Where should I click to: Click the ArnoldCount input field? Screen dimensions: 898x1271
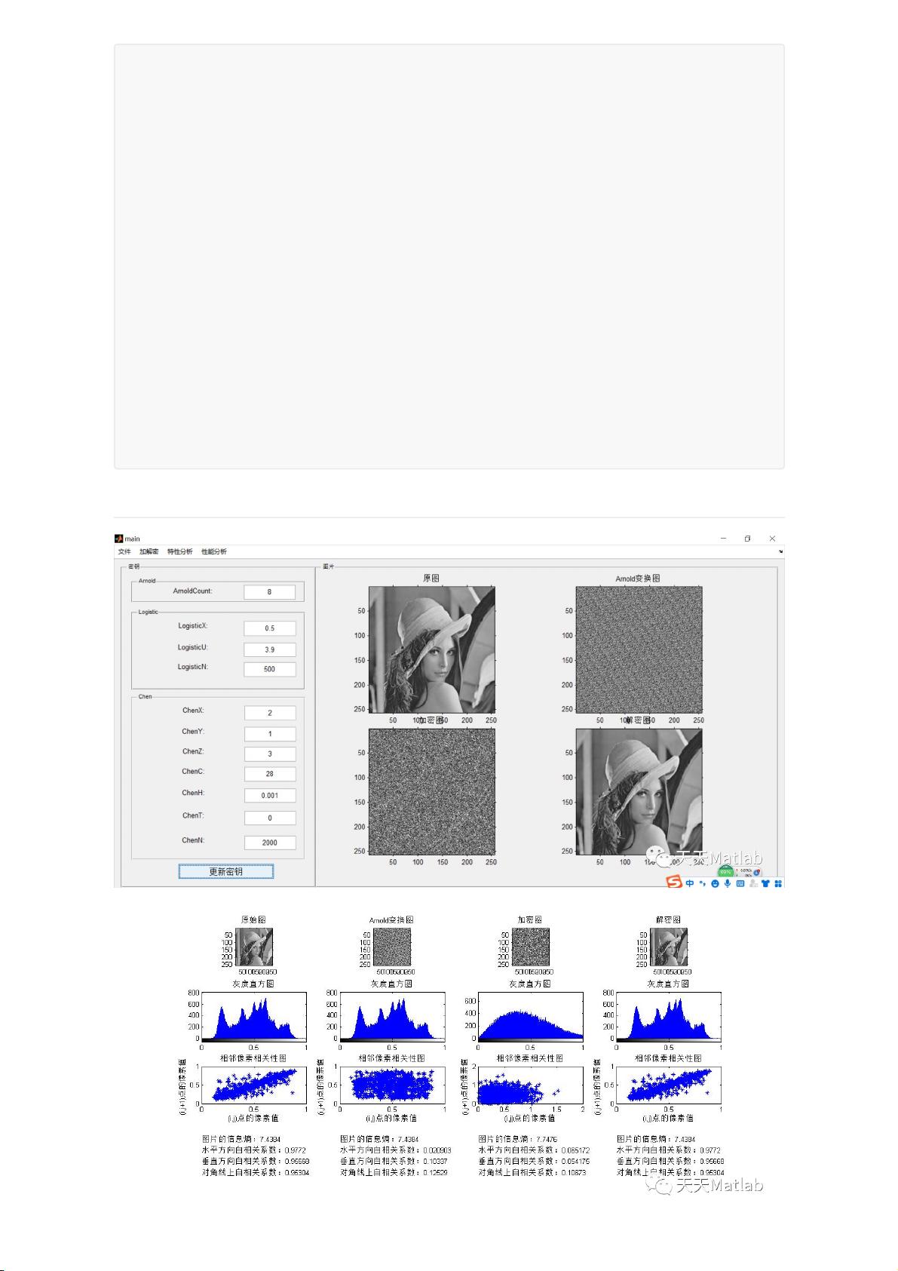click(x=269, y=592)
